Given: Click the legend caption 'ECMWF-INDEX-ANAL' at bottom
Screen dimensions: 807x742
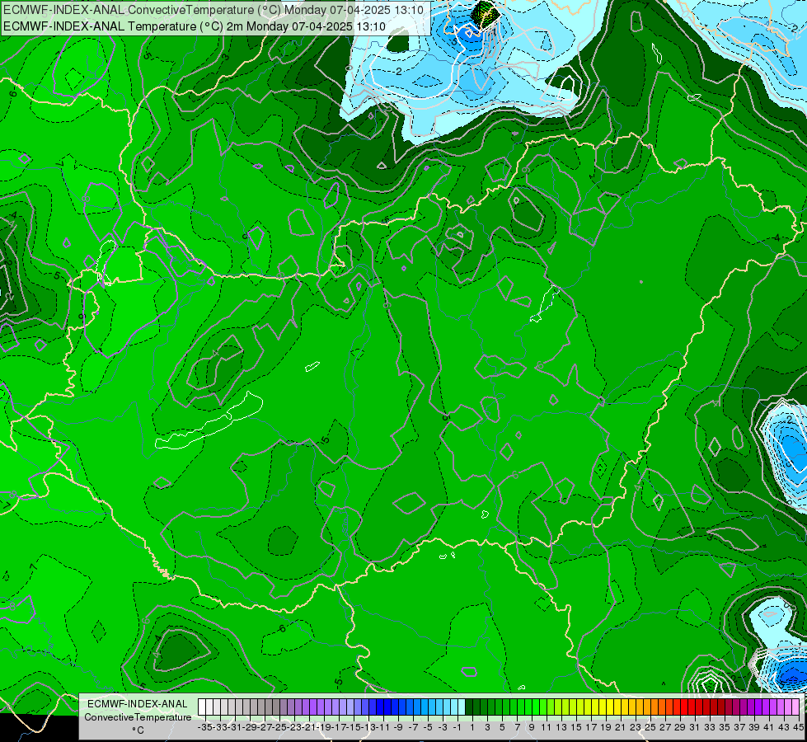Looking at the screenshot, I should pos(138,704).
